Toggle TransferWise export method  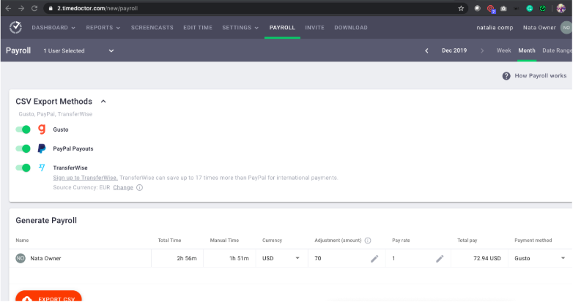click(x=23, y=167)
